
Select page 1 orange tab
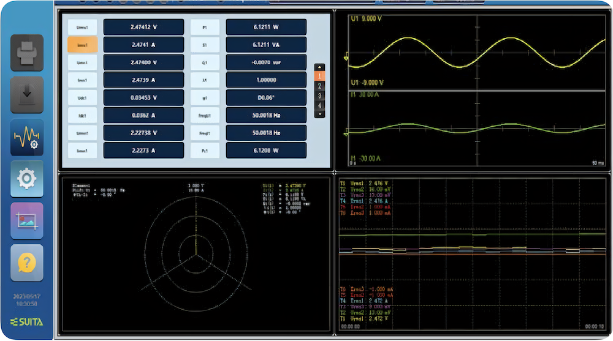[x=319, y=76]
